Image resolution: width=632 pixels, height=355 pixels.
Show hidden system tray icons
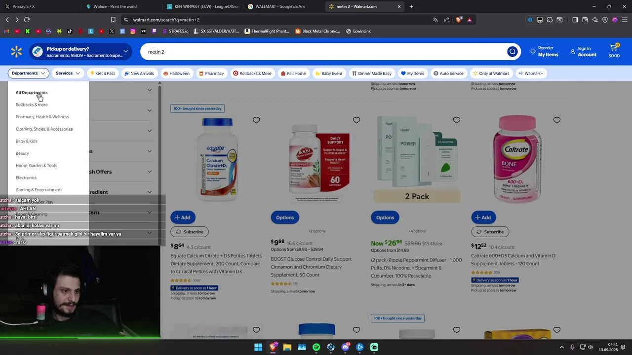pos(561,347)
